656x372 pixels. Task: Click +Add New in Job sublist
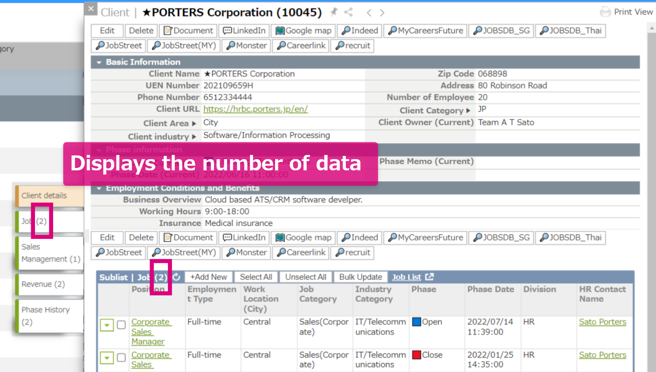[208, 277]
